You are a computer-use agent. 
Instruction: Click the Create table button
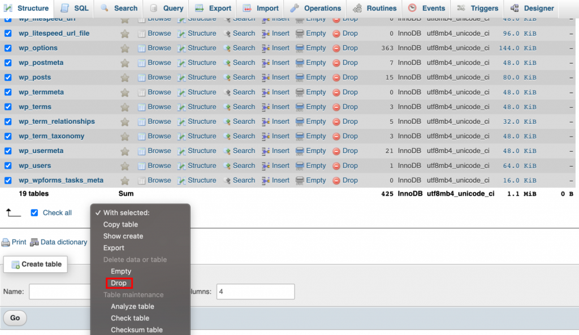click(x=36, y=264)
